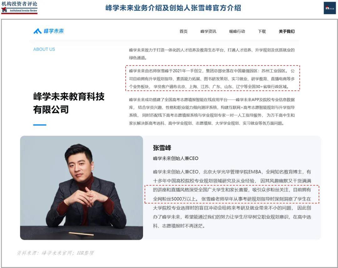This screenshot has height=268, width=338.
Task: Open the 暖峰行动 navigation item
Action: pyautogui.click(x=237, y=31)
